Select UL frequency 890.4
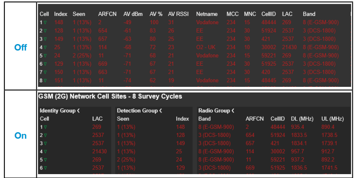Image resolution: width=355 pixels, height=178 pixels. coord(328,127)
